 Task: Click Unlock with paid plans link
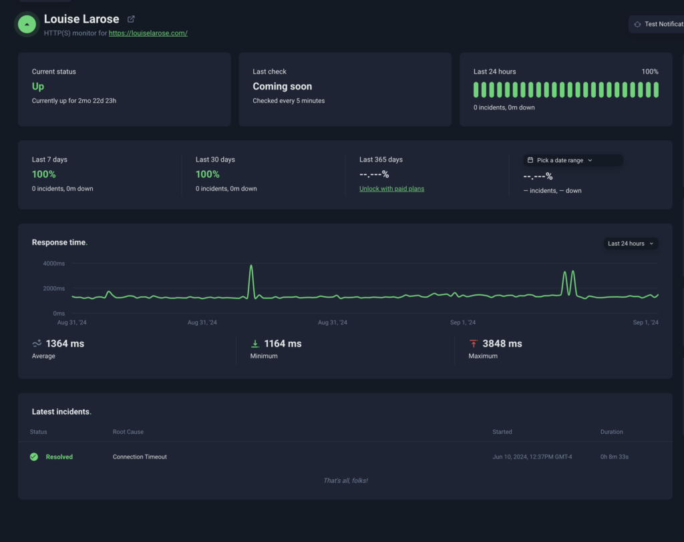tap(391, 189)
